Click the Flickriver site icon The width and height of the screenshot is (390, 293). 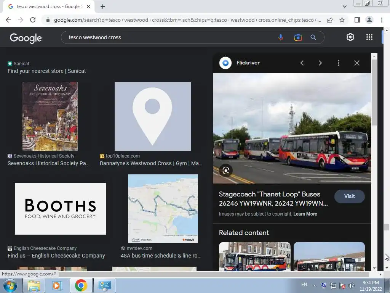click(225, 63)
